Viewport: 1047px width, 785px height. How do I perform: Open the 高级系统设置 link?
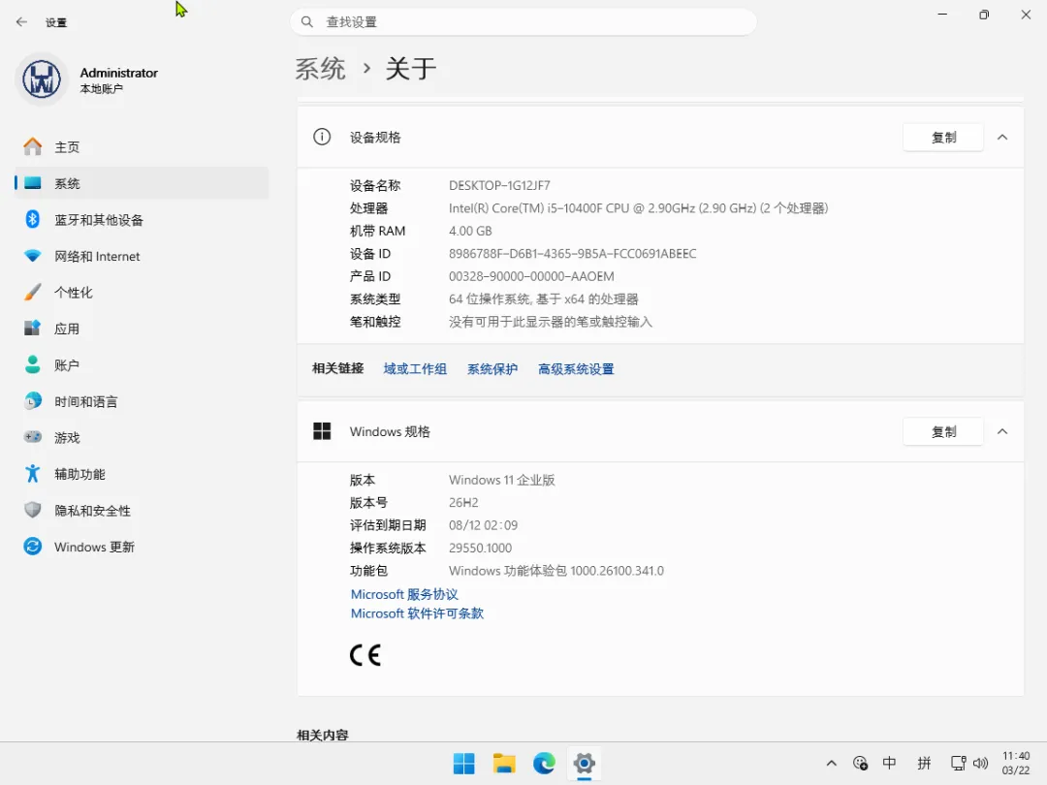(576, 369)
